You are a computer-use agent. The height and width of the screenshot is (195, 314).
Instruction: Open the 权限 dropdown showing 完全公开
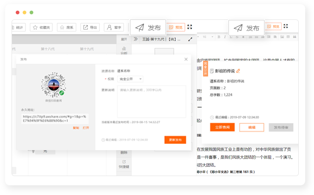tap(130, 79)
